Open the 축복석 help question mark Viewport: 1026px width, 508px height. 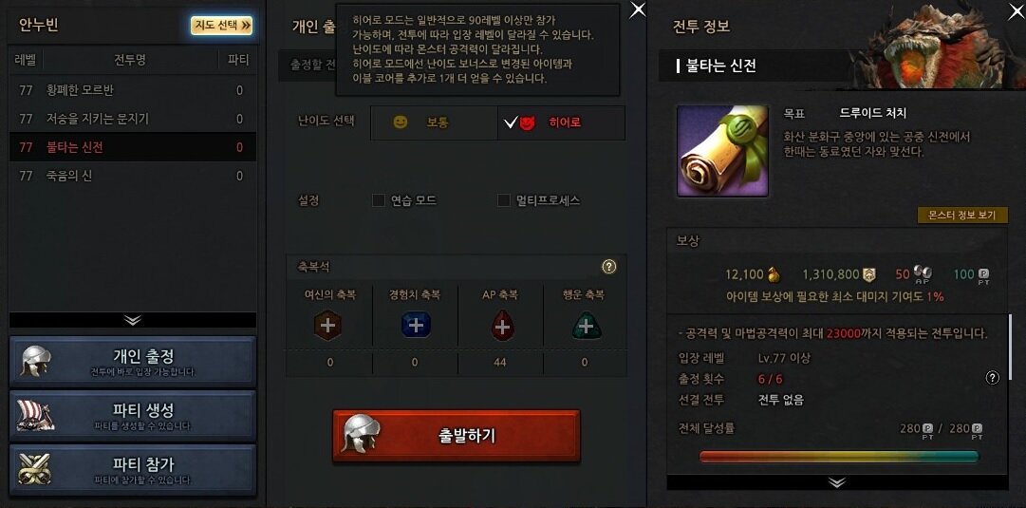click(609, 267)
